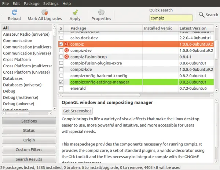
Task: Click package list scroll up arrow
Action: click(x=217, y=26)
